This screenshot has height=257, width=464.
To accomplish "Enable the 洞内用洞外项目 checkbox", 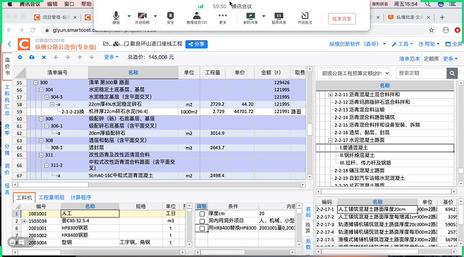I will click(x=202, y=222).
